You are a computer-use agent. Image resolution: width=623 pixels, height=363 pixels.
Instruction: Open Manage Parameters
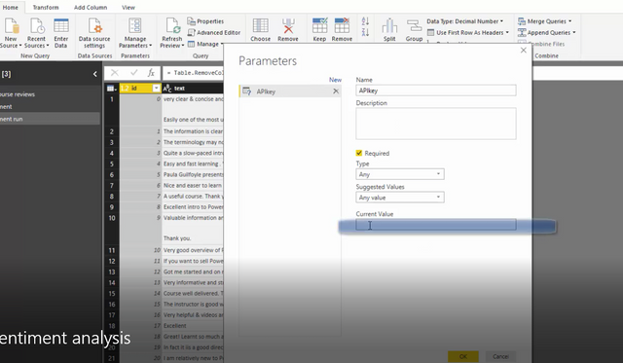pos(135,33)
